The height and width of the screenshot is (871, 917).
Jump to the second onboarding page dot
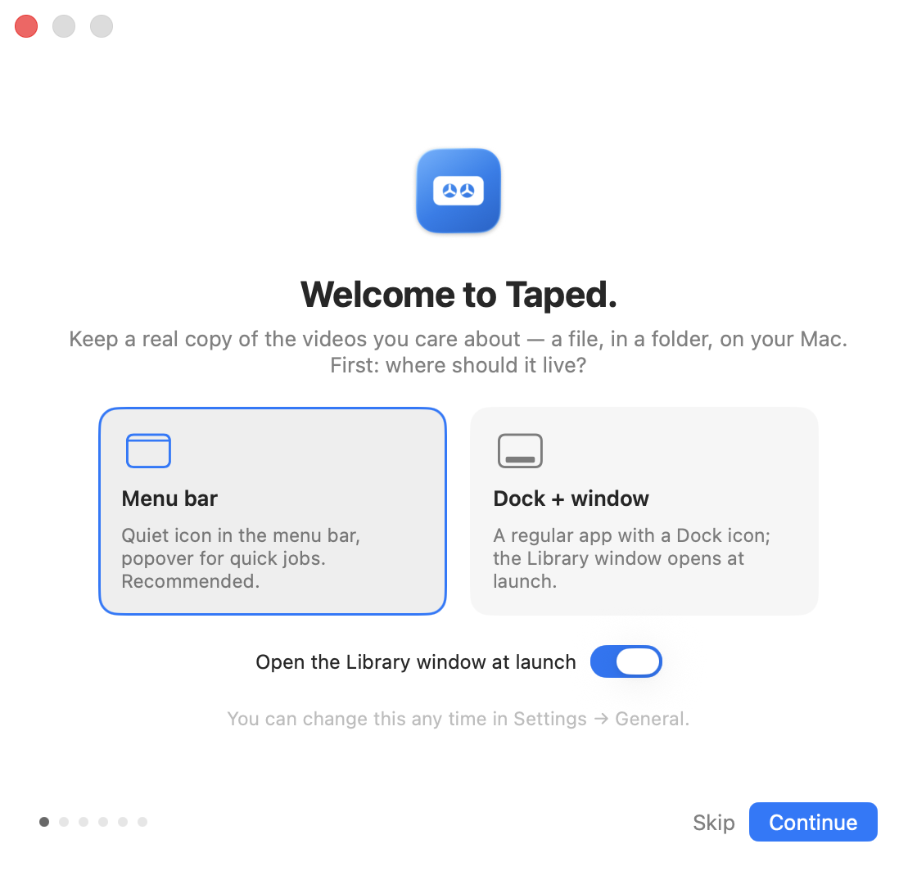(64, 822)
